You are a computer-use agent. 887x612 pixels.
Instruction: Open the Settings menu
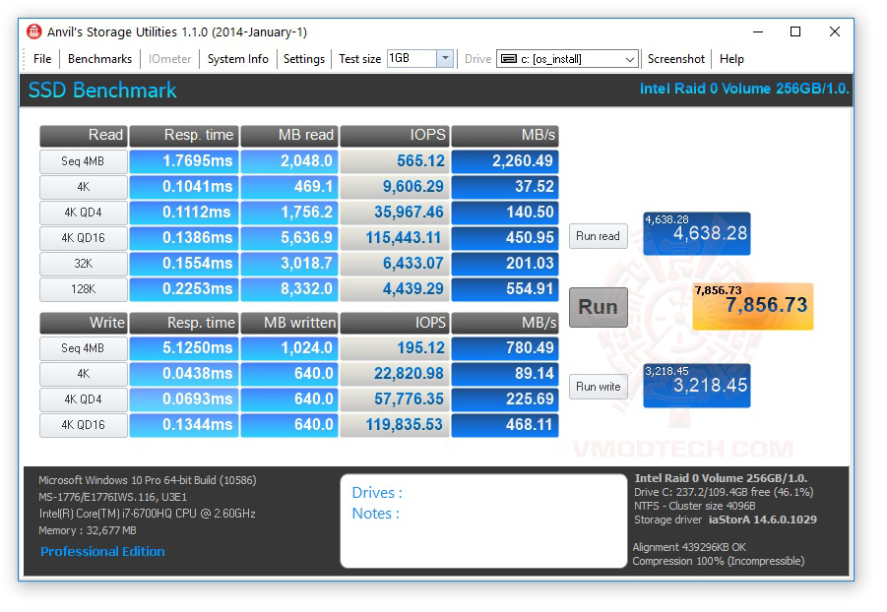pyautogui.click(x=304, y=59)
